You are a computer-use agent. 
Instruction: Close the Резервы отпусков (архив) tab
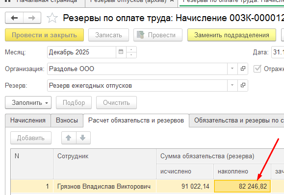[172, 1]
